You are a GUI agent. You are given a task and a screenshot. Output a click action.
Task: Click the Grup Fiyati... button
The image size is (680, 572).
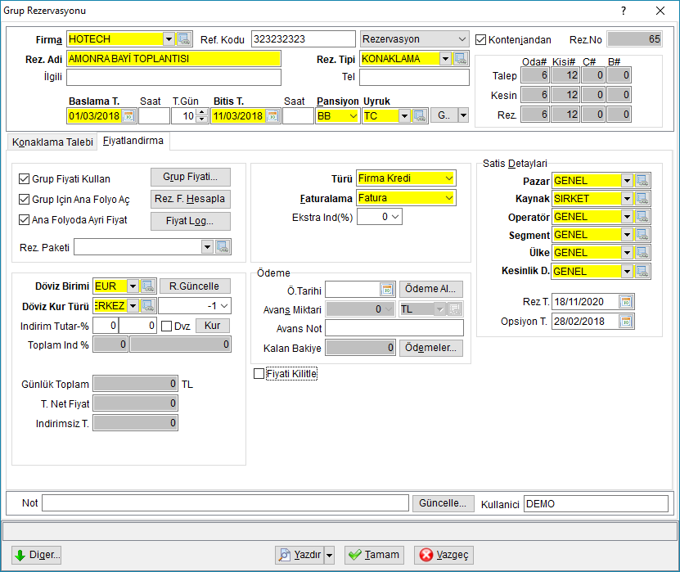pyautogui.click(x=191, y=177)
